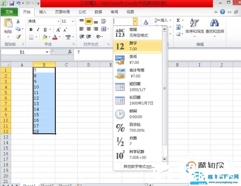Viewport: 241px width, 186px height.
Task: Choose the Short Date format
Action: point(138,87)
